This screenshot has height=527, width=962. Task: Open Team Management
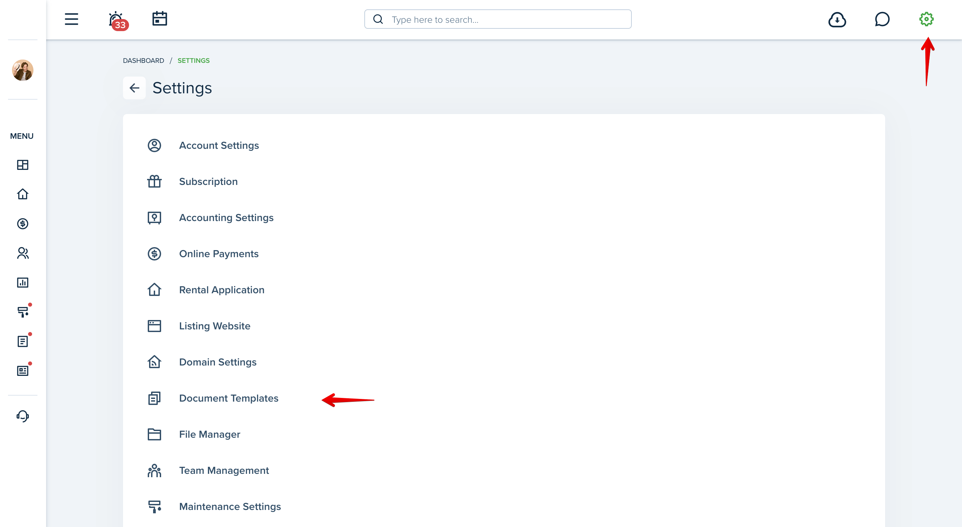pyautogui.click(x=224, y=470)
